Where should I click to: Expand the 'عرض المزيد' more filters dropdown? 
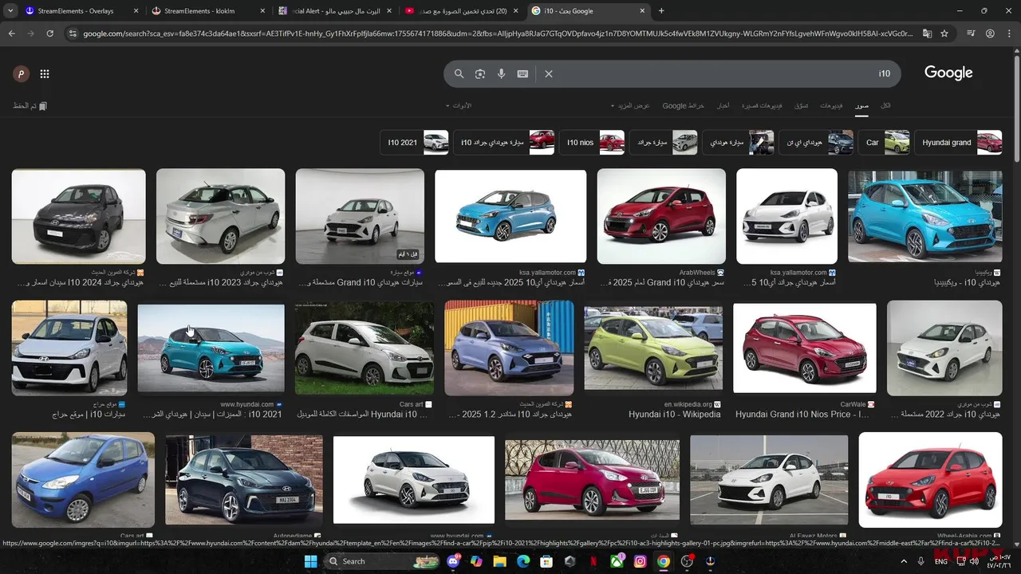(631, 105)
